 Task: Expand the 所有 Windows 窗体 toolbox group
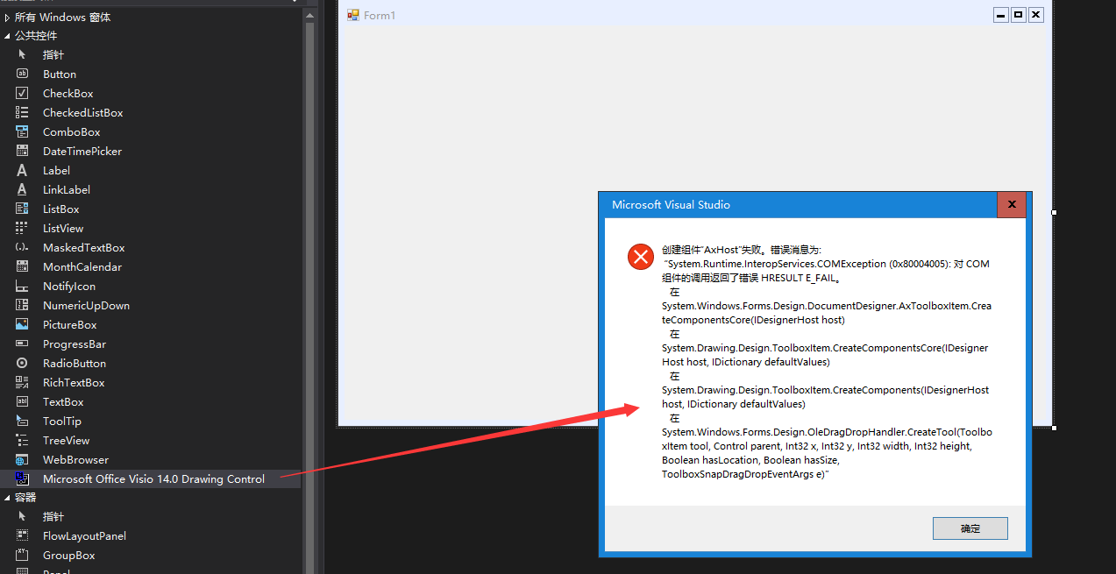pos(7,17)
